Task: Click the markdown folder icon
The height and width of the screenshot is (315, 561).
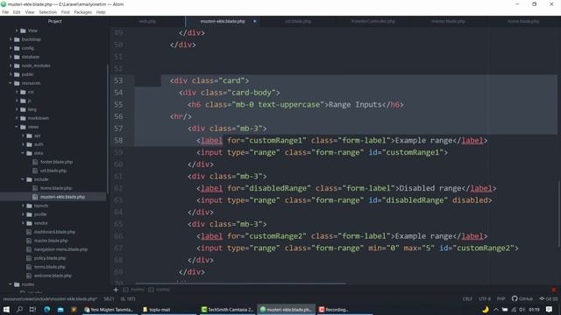Action: [24, 118]
